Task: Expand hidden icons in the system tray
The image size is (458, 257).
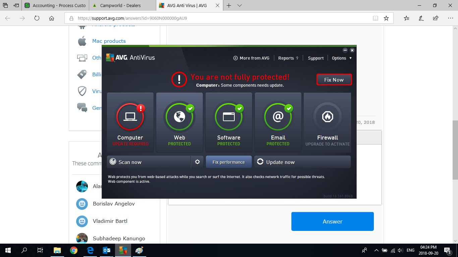Action: [x=376, y=250]
